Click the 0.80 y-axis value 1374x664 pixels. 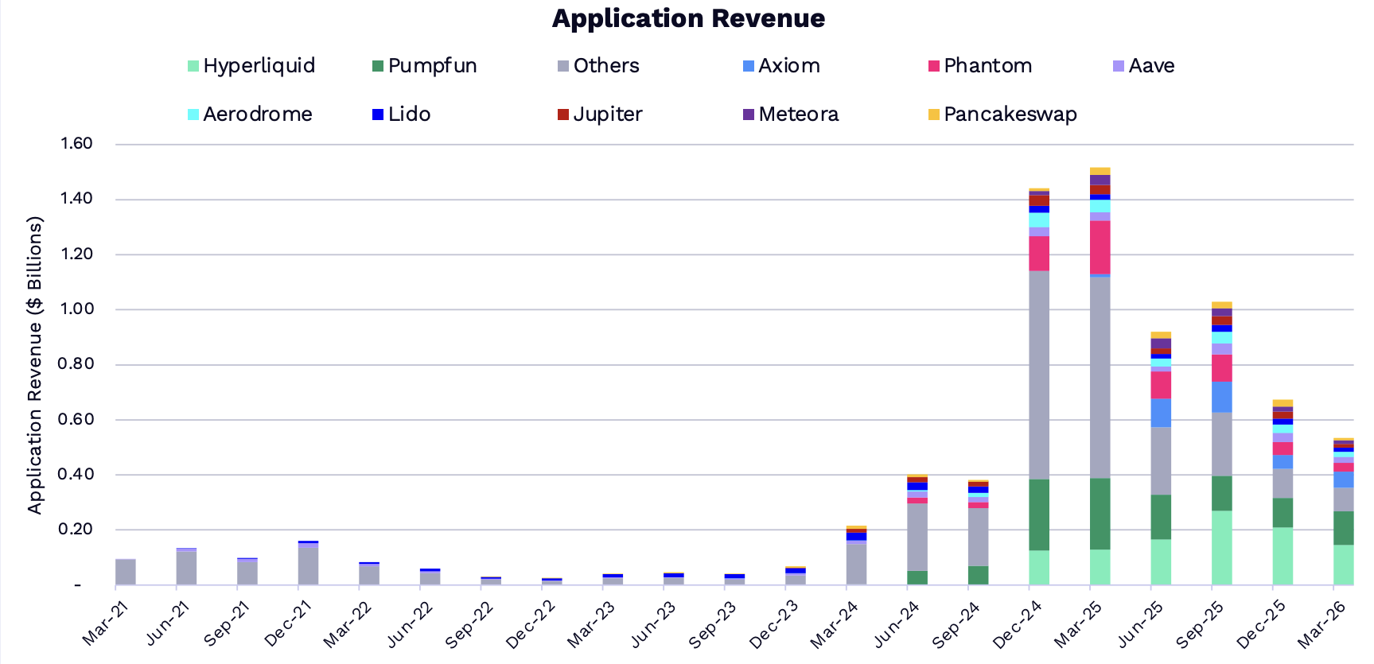coord(76,364)
